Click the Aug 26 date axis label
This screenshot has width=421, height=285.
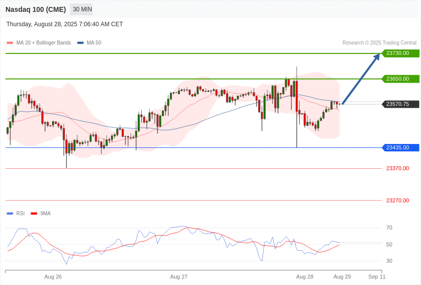tap(53, 277)
